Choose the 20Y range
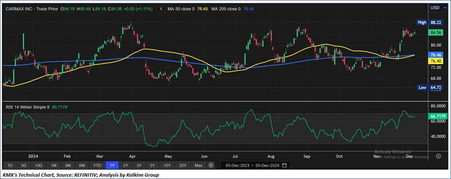 tap(183, 165)
